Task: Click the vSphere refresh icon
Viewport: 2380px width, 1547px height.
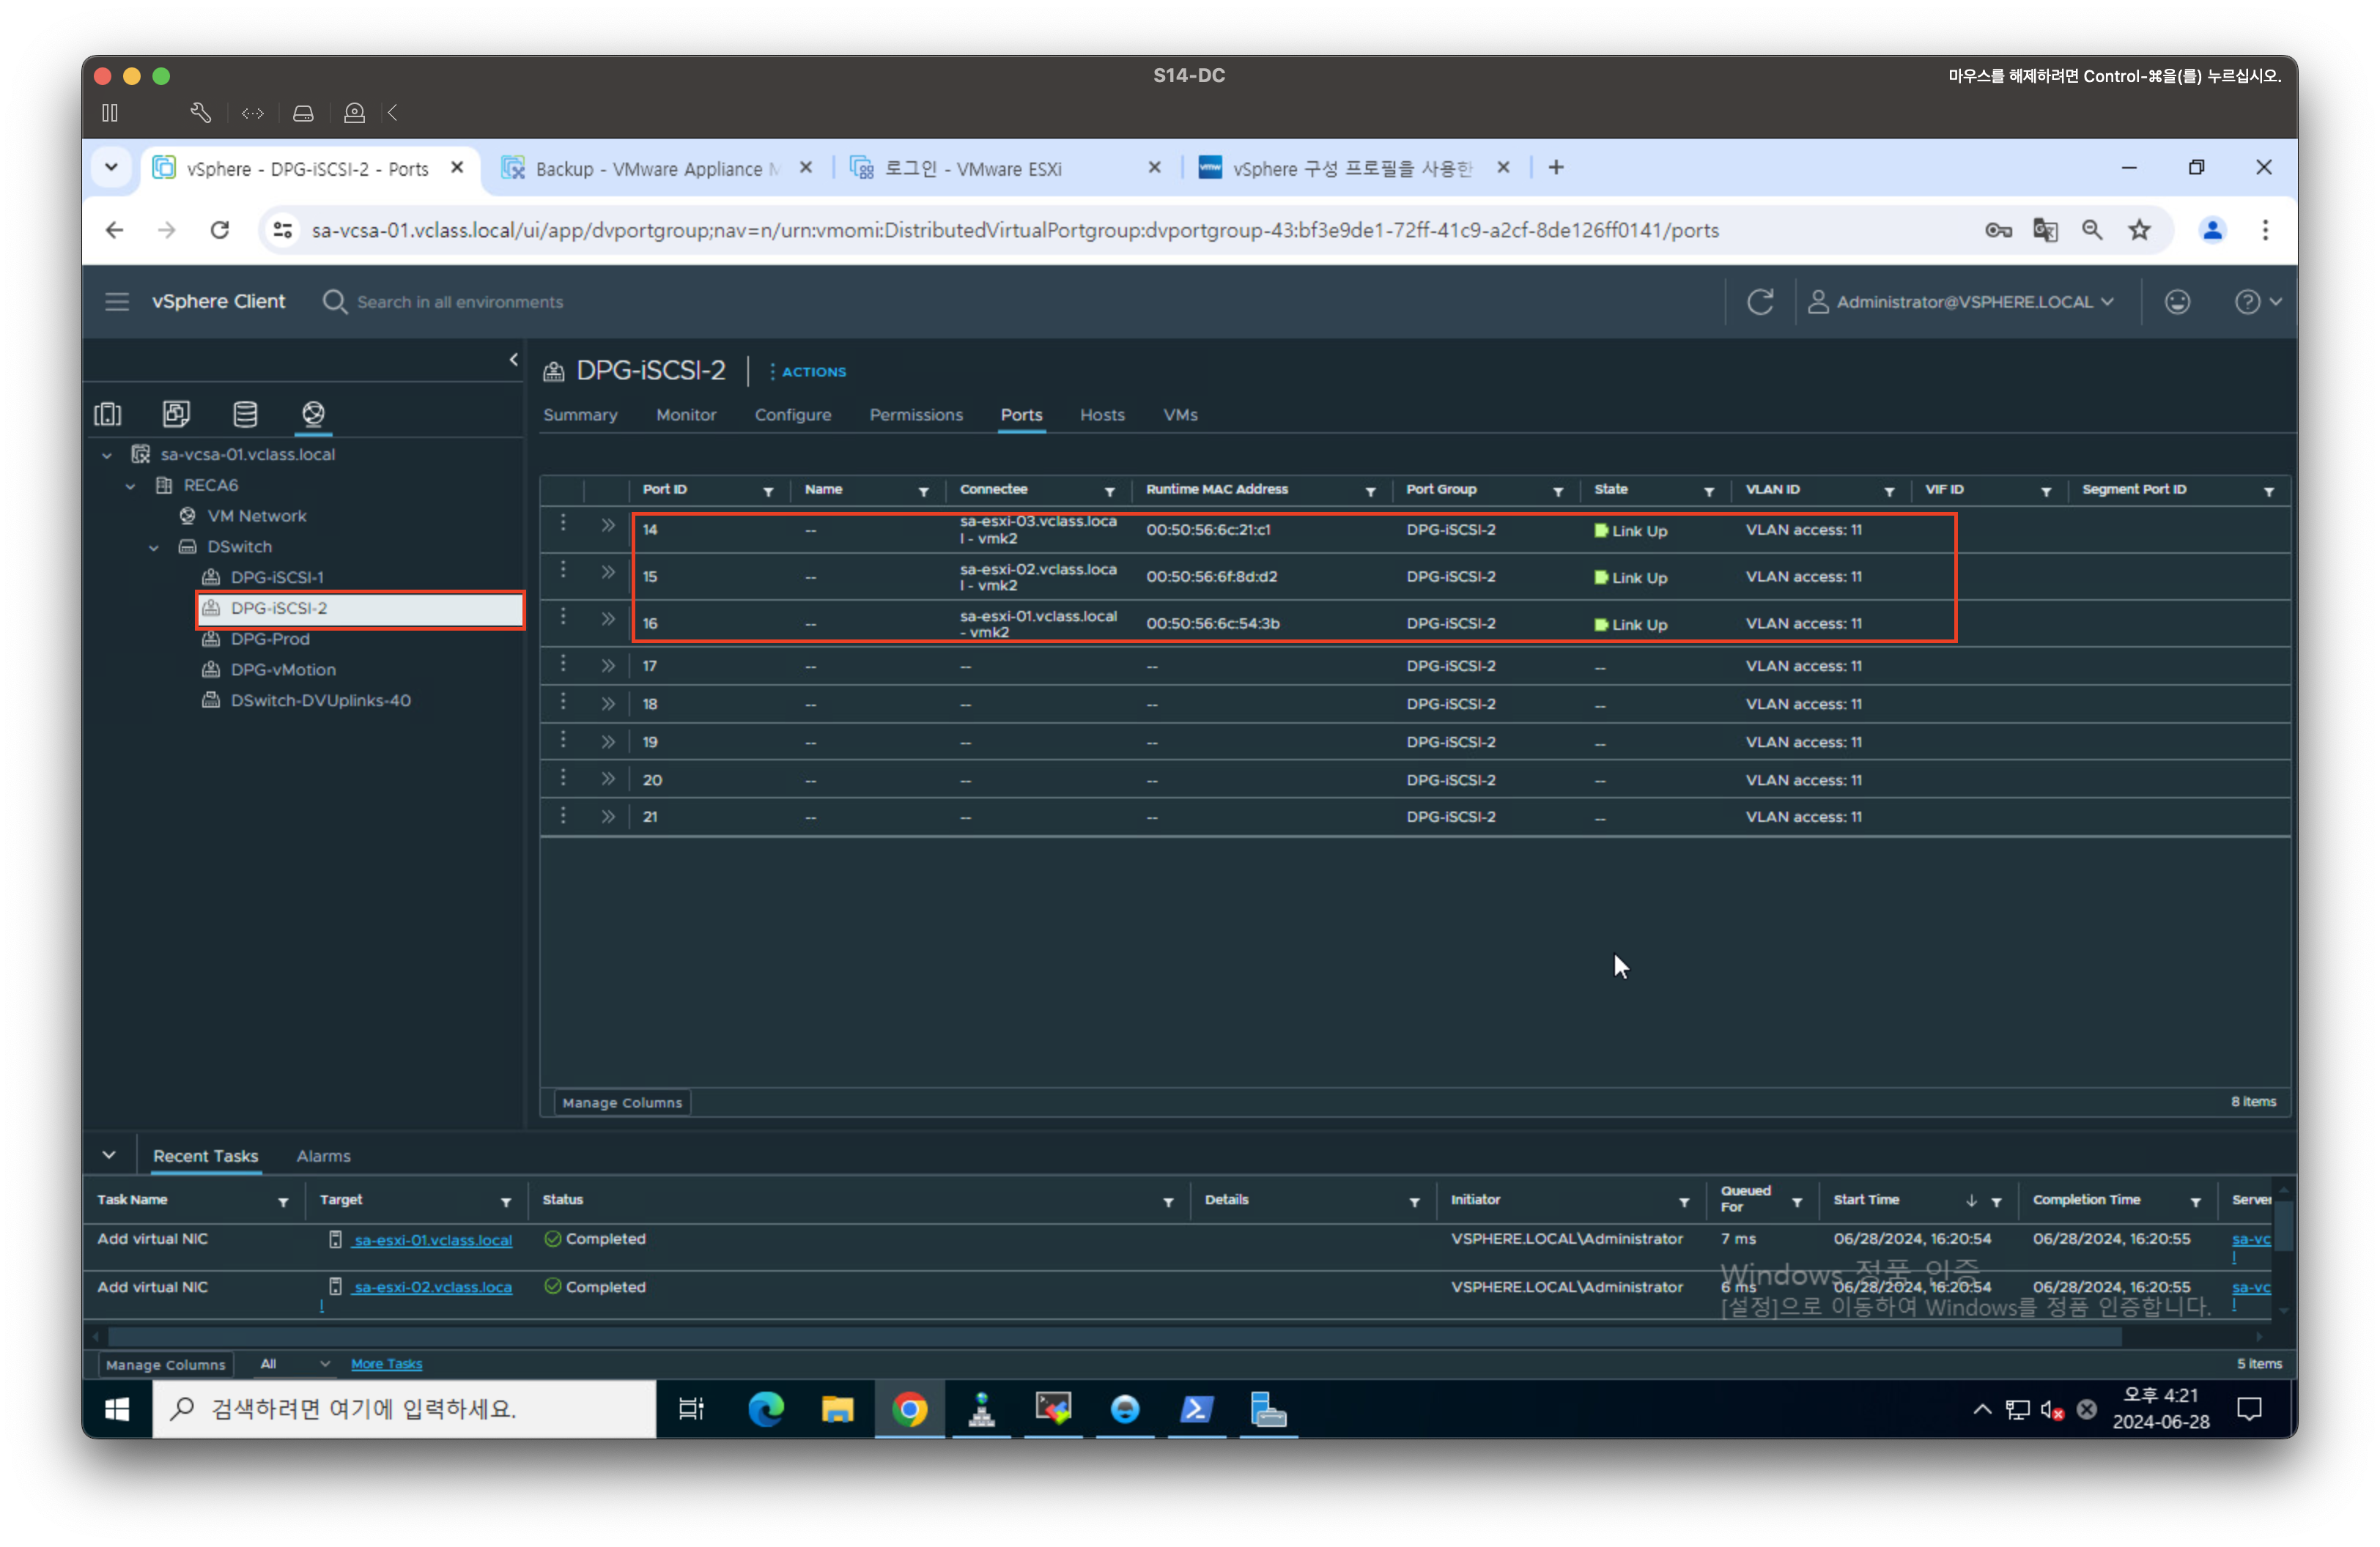Action: click(x=1760, y=302)
